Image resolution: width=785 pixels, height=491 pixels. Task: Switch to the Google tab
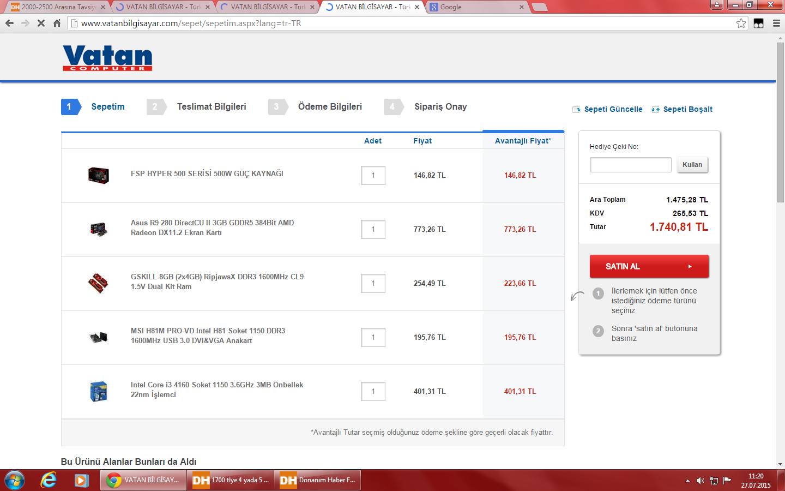point(474,7)
